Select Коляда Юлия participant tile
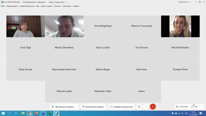This screenshot has height=116, width=206. 180,70
